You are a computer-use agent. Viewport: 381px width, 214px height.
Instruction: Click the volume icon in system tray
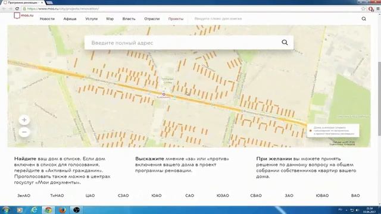(357, 210)
